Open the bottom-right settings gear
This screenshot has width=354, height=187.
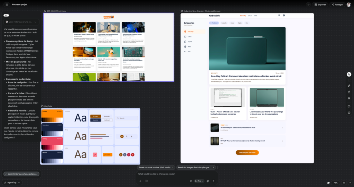click(x=344, y=182)
